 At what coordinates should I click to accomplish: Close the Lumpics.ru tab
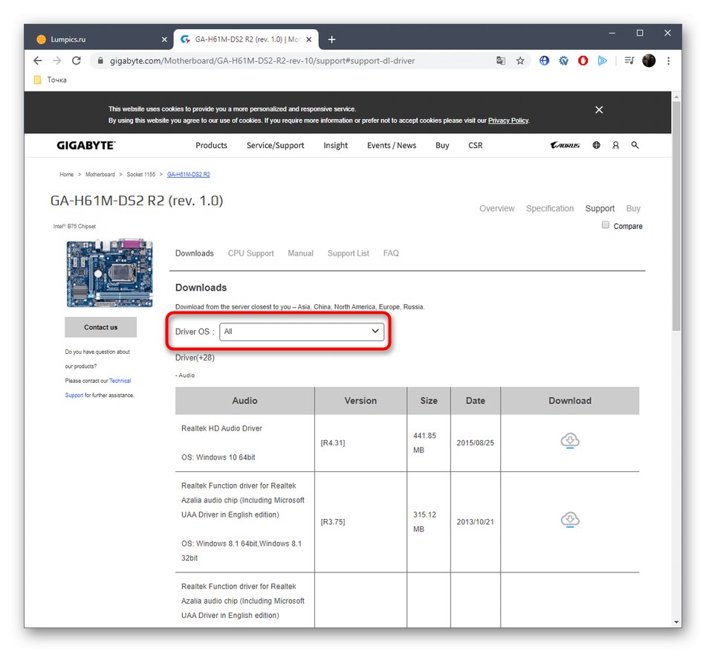point(164,39)
